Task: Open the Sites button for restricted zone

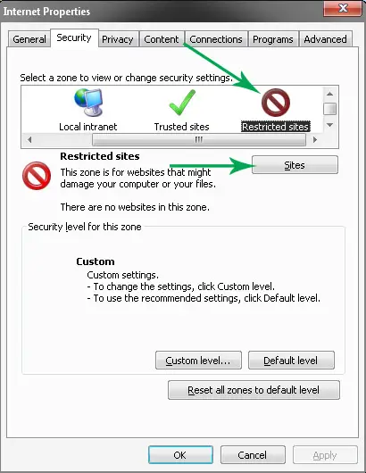Action: click(x=295, y=165)
